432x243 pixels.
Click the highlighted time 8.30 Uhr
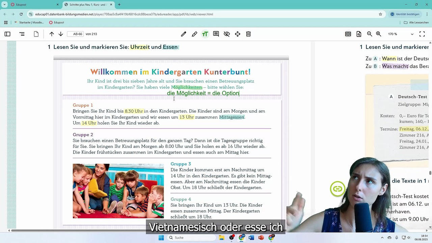(x=134, y=111)
